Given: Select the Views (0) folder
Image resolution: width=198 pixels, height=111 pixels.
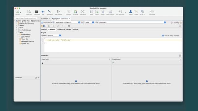Looking at the screenshot, I should pyautogui.click(x=24, y=39).
